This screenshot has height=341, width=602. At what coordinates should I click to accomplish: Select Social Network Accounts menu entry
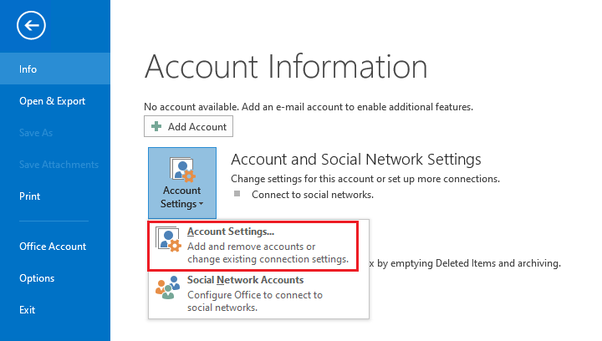pyautogui.click(x=258, y=294)
